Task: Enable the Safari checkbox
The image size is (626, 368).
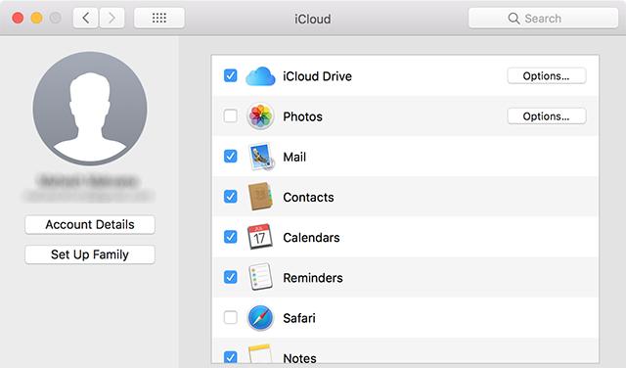Action: pyautogui.click(x=231, y=317)
